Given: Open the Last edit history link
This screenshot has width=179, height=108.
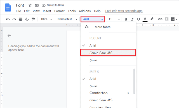Looking at the screenshot, I should [124, 11].
